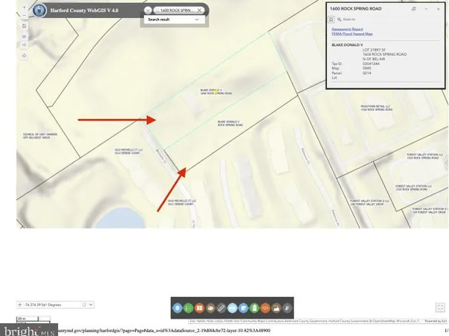Toggle the dock icon in parcel popup
This screenshot has width=449, height=336.
click(331, 20)
